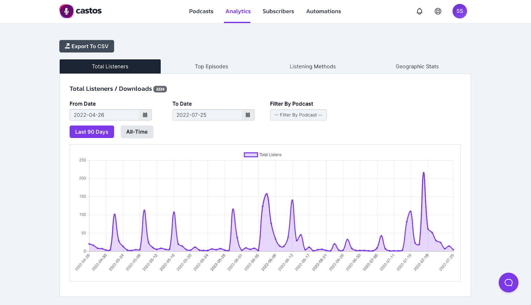This screenshot has height=305, width=531.
Task: Click the From Date input field
Action: tap(104, 115)
